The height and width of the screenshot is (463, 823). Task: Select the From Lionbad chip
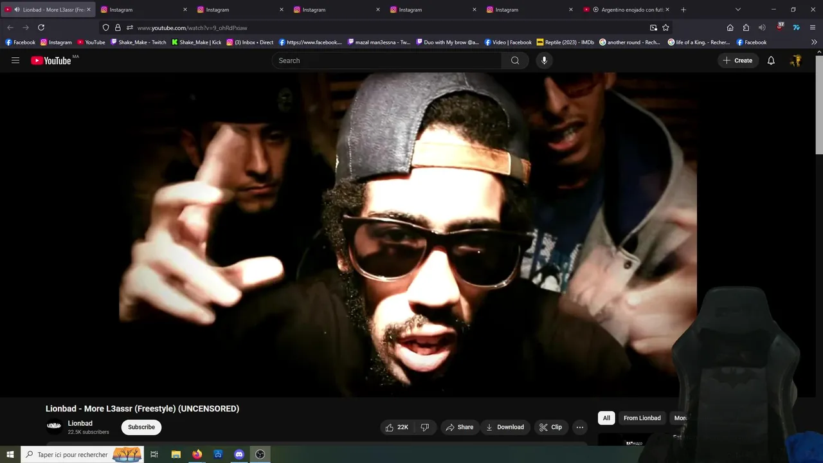pos(642,418)
